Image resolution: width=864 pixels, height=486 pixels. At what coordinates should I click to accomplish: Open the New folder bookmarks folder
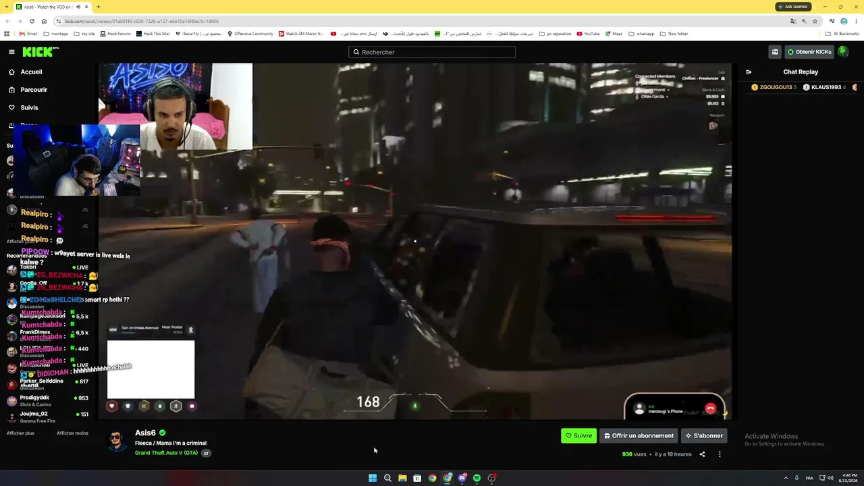(x=674, y=34)
